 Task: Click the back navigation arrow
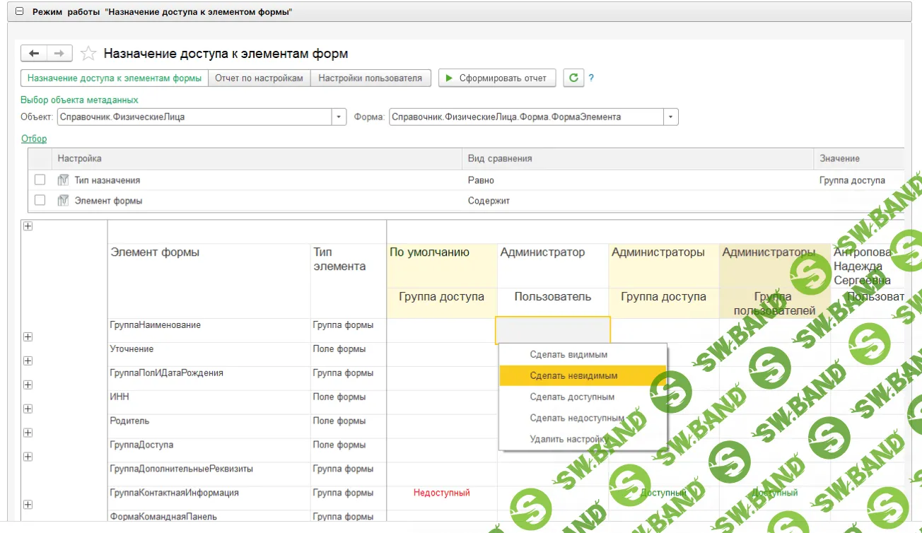click(34, 54)
